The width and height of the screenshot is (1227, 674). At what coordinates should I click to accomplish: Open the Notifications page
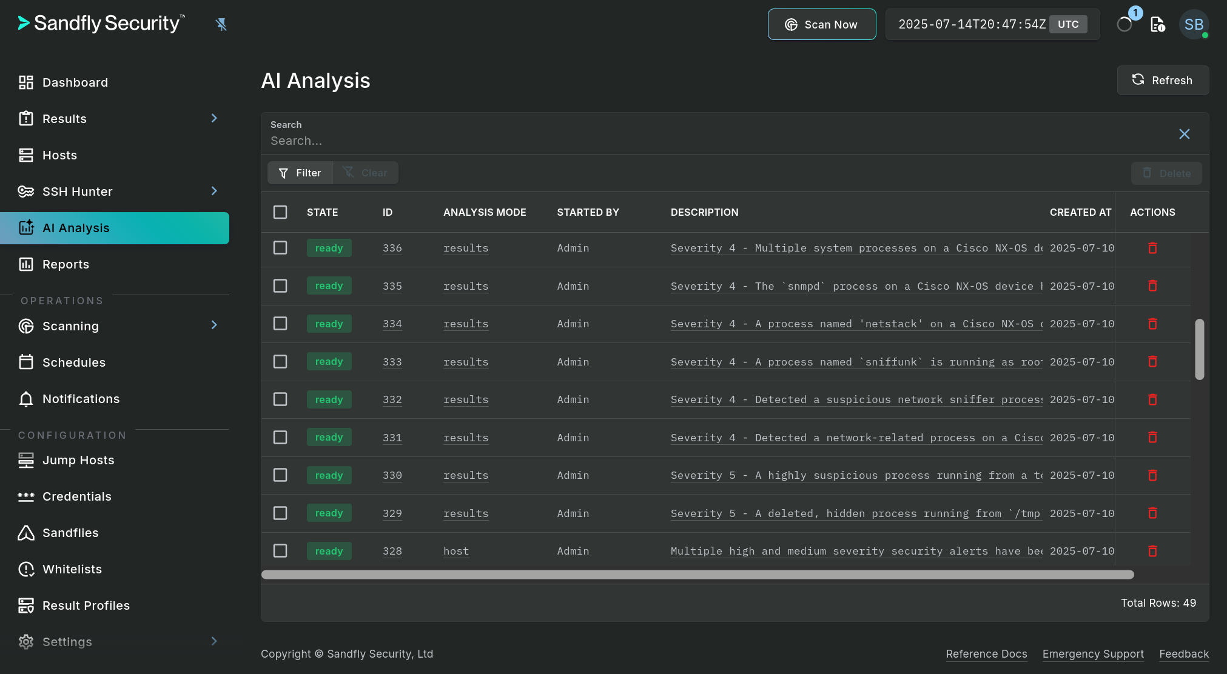click(115, 399)
